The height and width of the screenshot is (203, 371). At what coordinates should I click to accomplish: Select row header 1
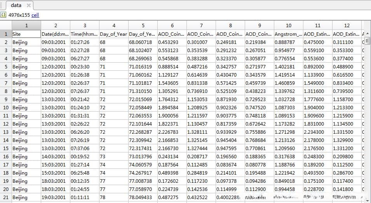click(x=6, y=34)
